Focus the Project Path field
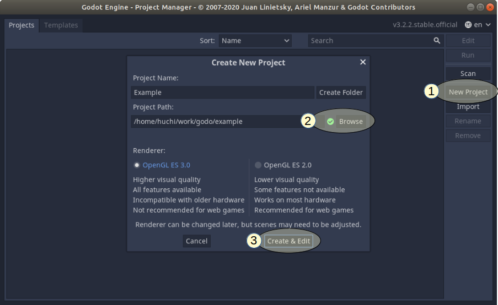 (x=227, y=122)
